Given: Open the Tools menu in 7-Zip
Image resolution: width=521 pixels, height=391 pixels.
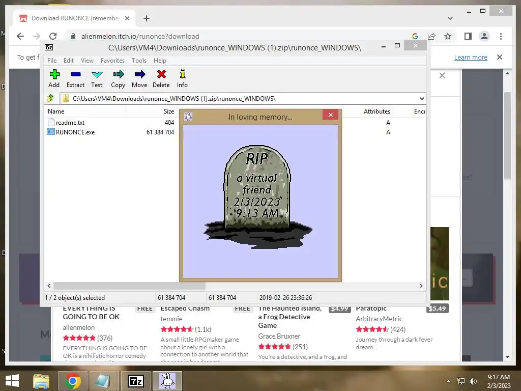Looking at the screenshot, I should click(139, 61).
